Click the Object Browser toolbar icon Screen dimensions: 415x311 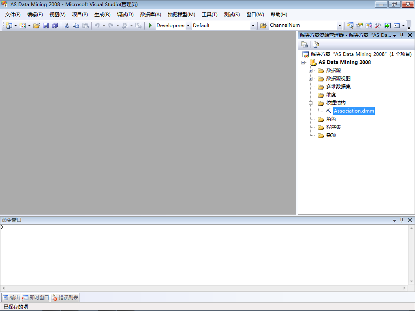click(x=369, y=26)
